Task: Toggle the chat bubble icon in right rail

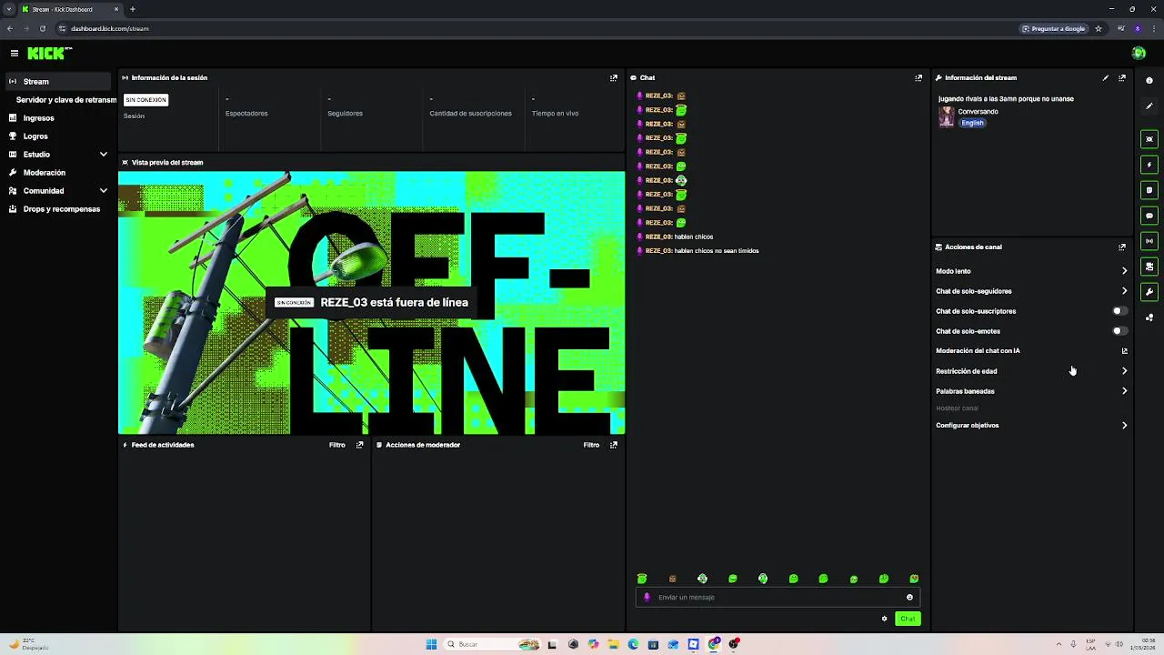Action: pos(1149,216)
